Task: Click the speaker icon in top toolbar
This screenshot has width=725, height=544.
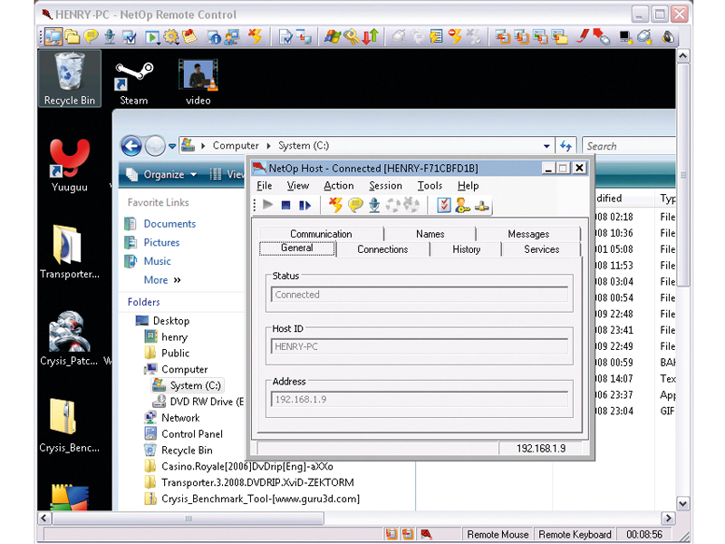Action: point(668,36)
